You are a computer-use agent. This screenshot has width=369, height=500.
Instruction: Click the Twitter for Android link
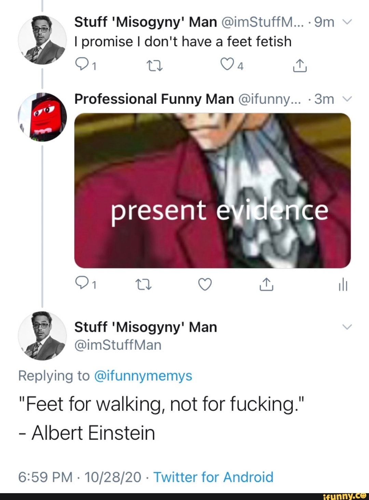pos(213,477)
